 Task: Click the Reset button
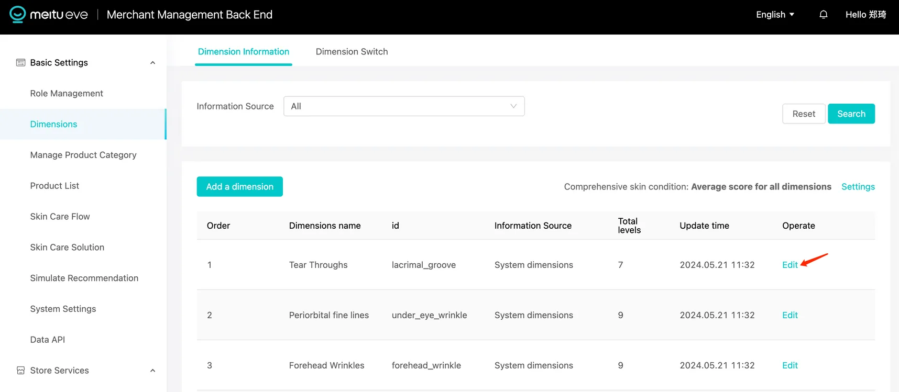click(x=804, y=114)
